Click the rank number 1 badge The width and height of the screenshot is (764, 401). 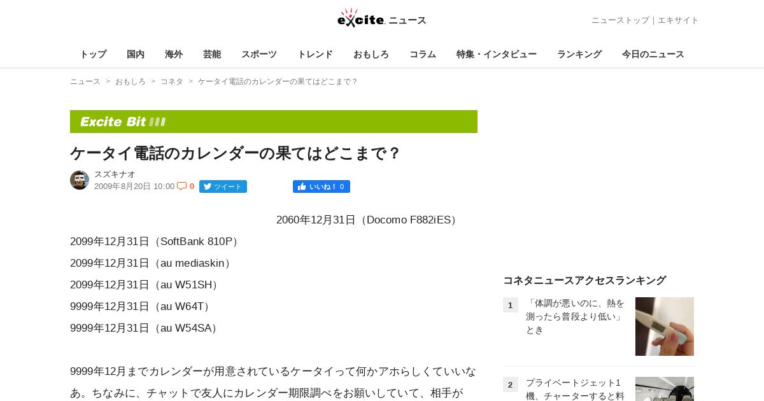pyautogui.click(x=511, y=305)
